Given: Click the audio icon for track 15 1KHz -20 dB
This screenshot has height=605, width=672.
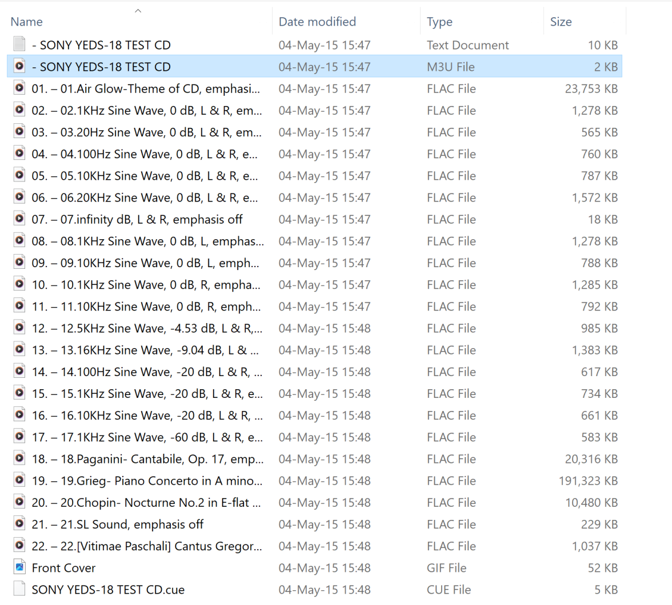Looking at the screenshot, I should pyautogui.click(x=19, y=393).
